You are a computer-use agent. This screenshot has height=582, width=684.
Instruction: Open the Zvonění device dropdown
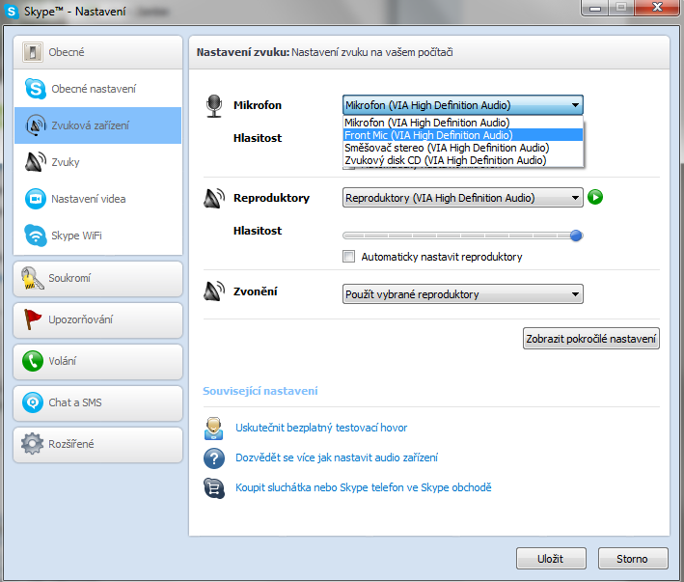coord(463,294)
